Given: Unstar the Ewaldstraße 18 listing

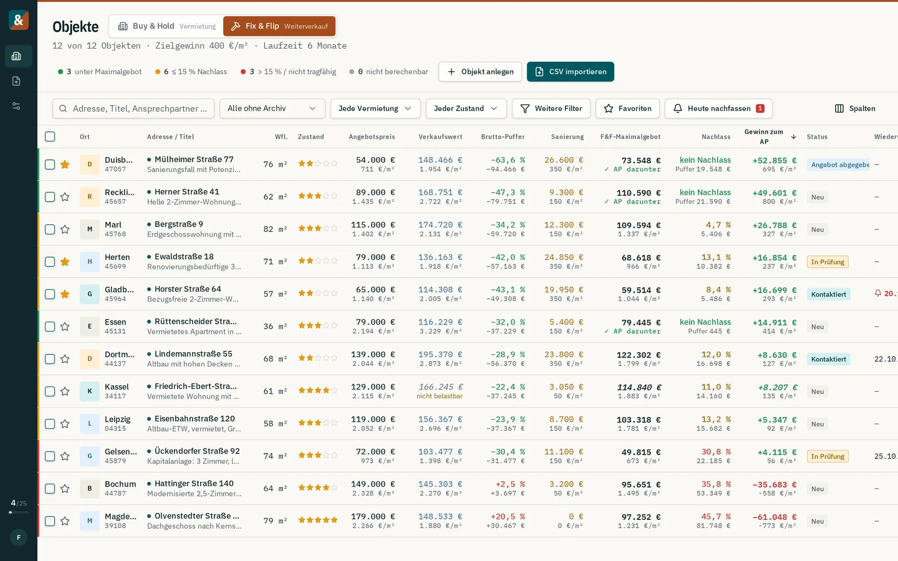Looking at the screenshot, I should (65, 261).
